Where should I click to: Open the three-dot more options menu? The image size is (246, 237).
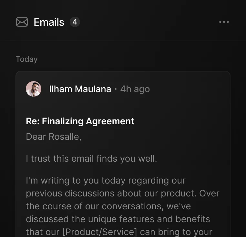point(224,22)
